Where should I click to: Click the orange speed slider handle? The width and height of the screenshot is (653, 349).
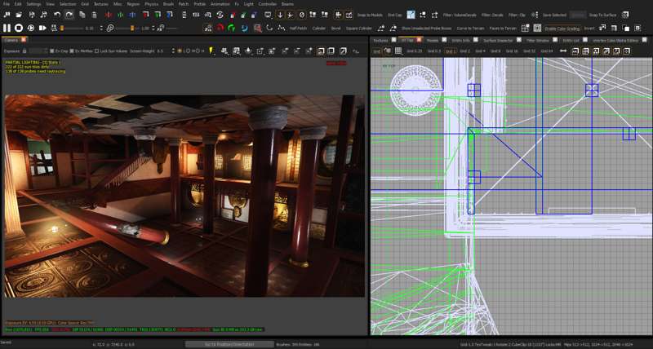(64, 28)
